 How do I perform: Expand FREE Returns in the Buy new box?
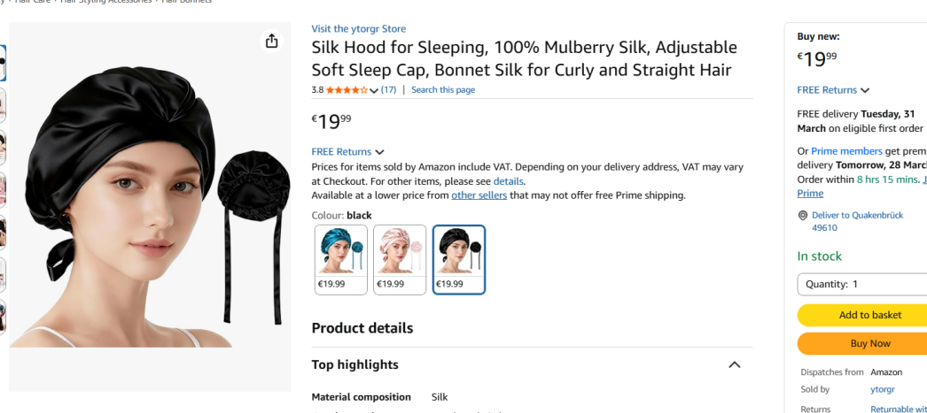[833, 90]
